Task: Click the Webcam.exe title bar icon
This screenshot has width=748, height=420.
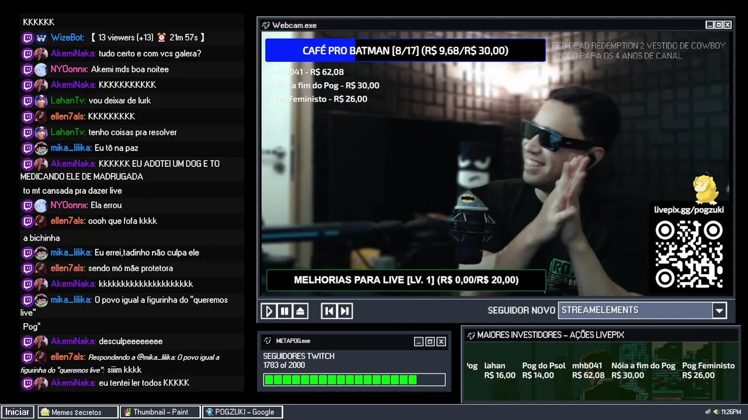Action: click(266, 25)
